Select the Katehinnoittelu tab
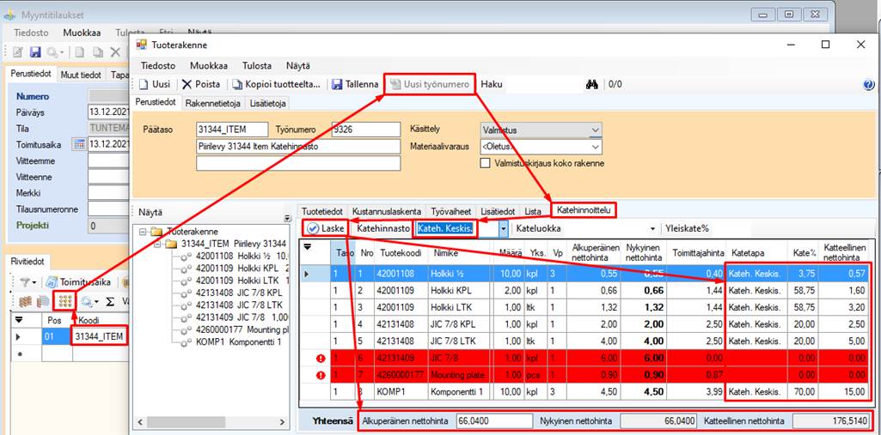This screenshot has height=435, width=881. click(x=584, y=211)
